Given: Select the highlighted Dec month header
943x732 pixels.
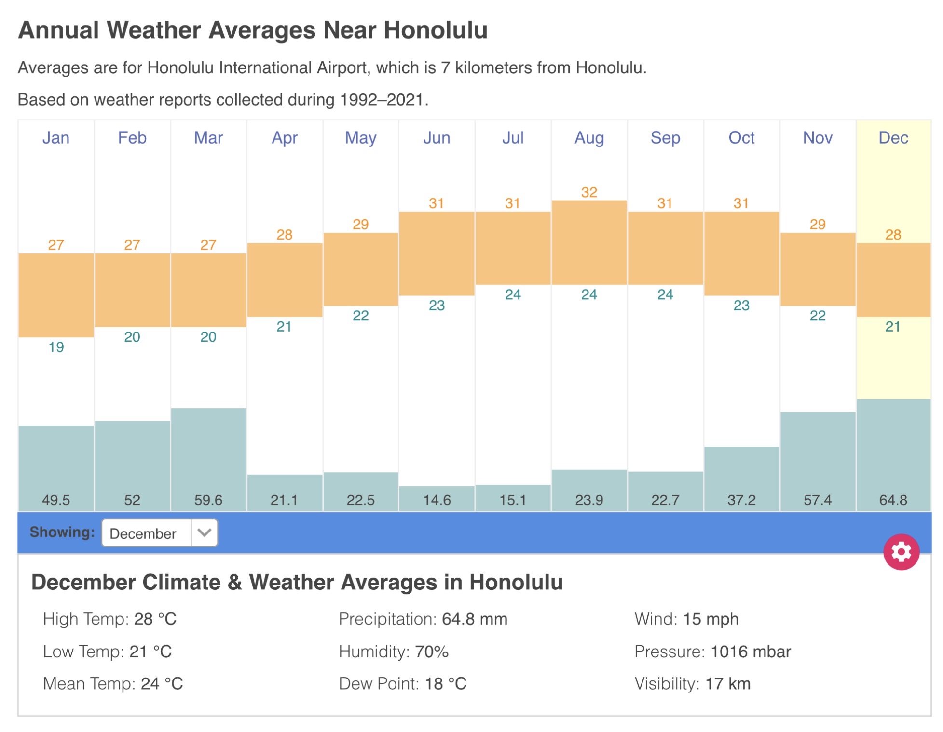Looking at the screenshot, I should point(893,138).
